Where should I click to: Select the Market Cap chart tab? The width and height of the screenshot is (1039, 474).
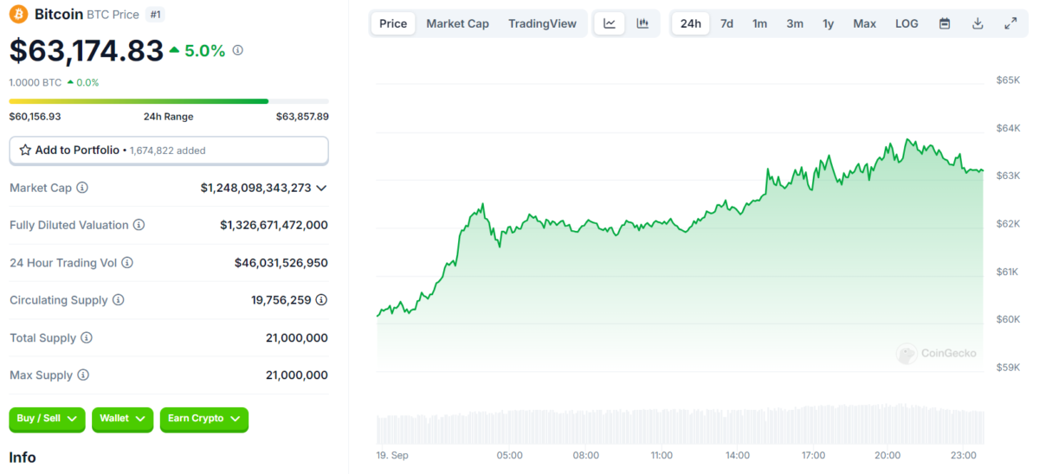457,23
